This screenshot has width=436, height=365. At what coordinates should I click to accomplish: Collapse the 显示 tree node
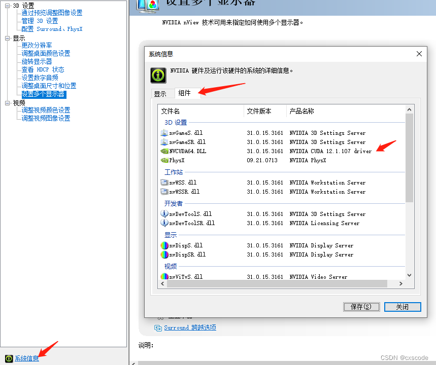click(8, 39)
